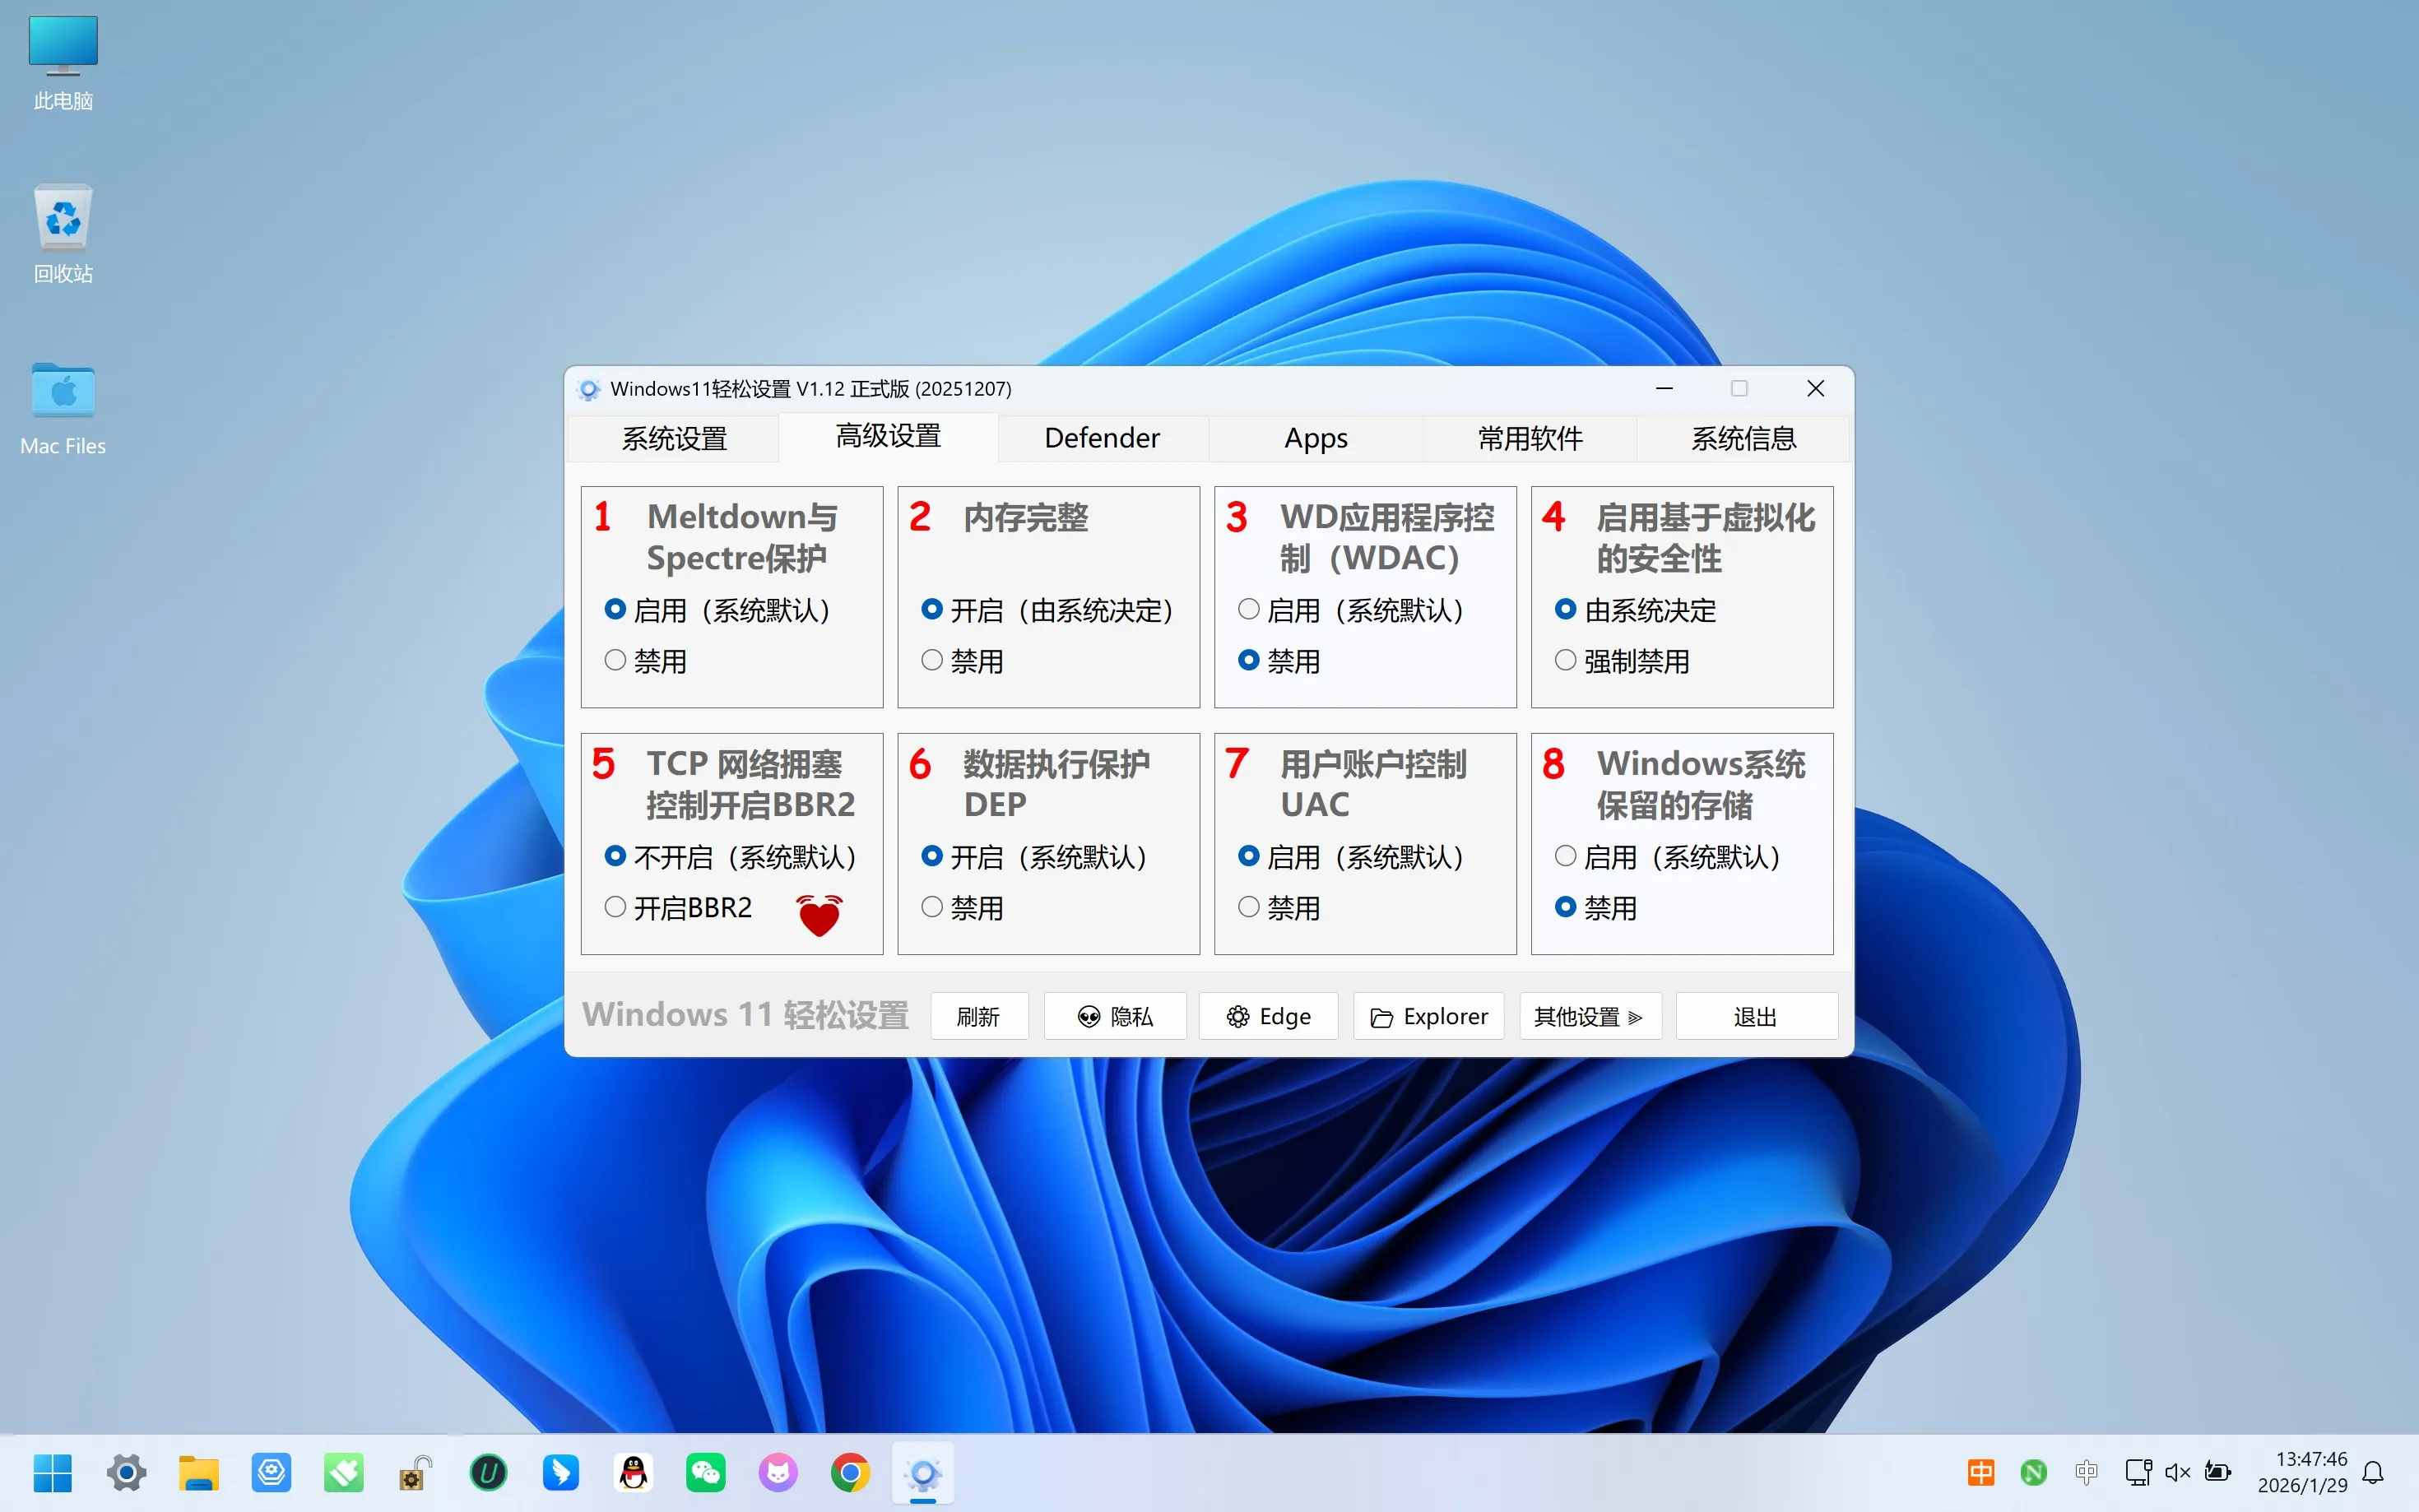
Task: Enable the BBR2 congestion control option
Action: (616, 907)
